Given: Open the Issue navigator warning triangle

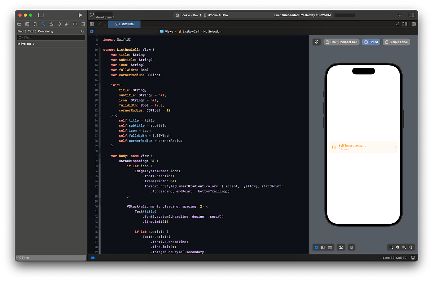Looking at the screenshot, I should point(51,24).
